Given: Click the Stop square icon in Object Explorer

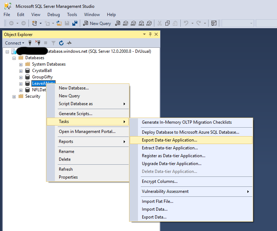Looking at the screenshot, I should point(46,43).
